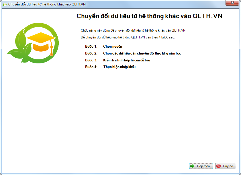Click the sentence 'Chức năng này dùng để chuyển đổi...'
Viewport: 241px width, 175px height.
click(x=133, y=30)
